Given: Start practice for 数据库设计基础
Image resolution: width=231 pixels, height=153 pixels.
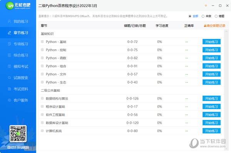Looking at the screenshot, I should (211, 123).
